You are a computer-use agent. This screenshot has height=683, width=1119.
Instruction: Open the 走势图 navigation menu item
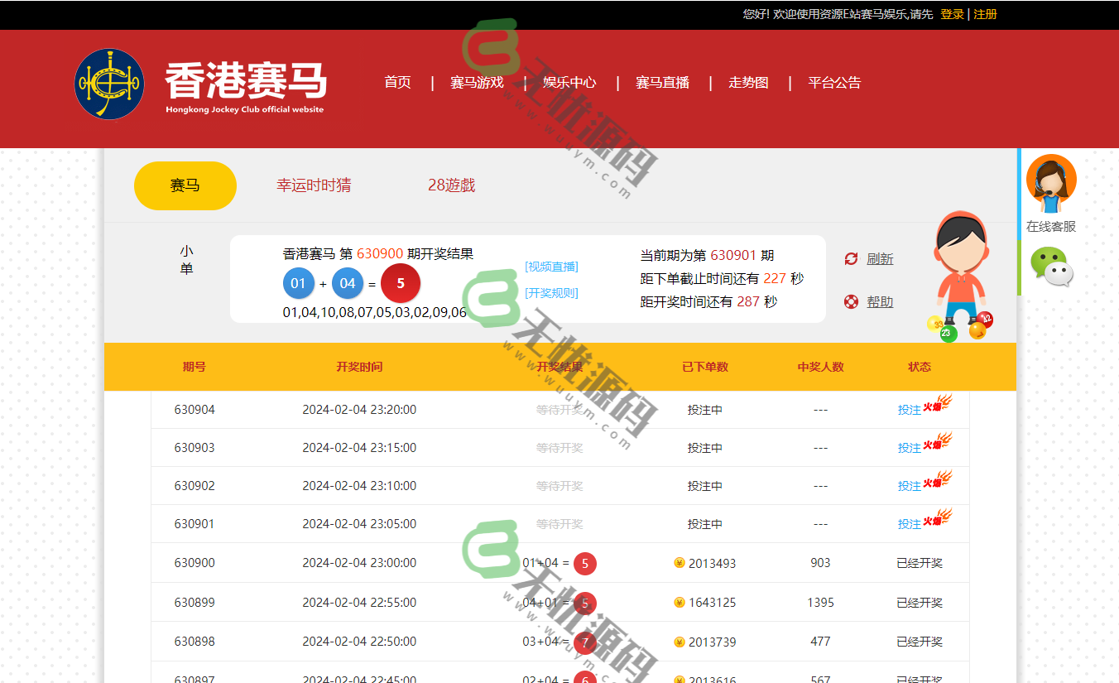[x=747, y=82]
